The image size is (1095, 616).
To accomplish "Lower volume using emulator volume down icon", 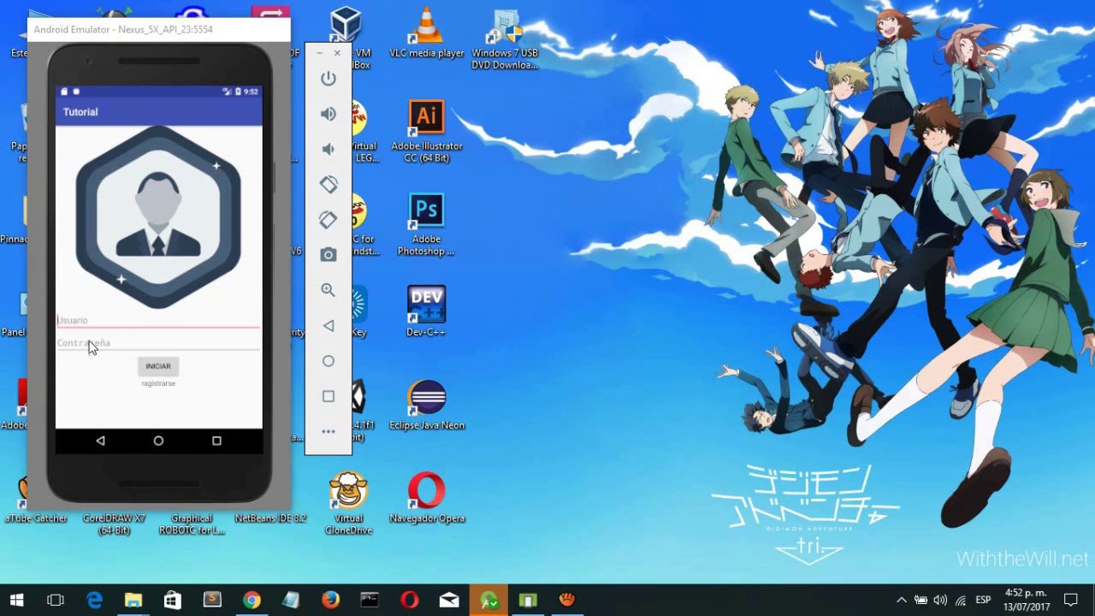I will tap(328, 149).
